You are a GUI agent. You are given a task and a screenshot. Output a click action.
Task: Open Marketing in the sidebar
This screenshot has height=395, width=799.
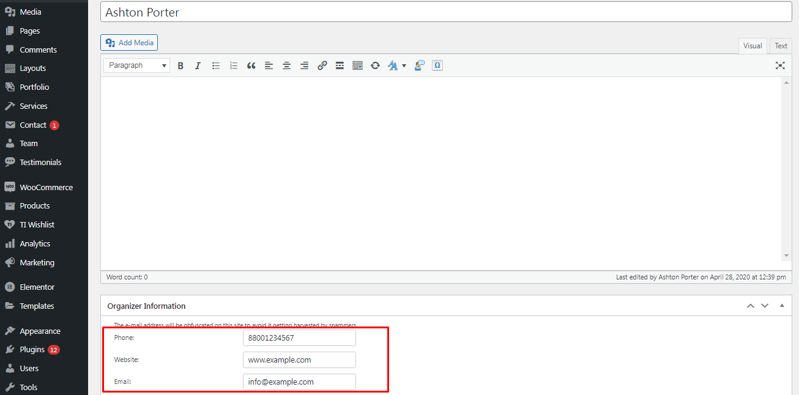click(x=44, y=262)
